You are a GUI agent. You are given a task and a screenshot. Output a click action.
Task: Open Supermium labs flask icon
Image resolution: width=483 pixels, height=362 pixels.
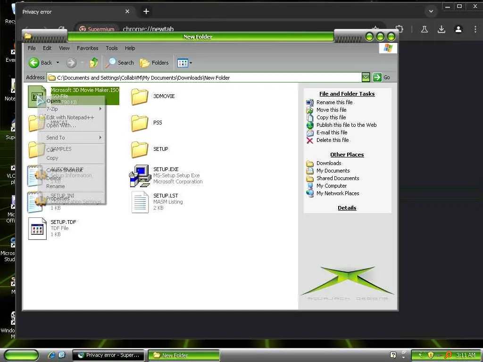(424, 29)
